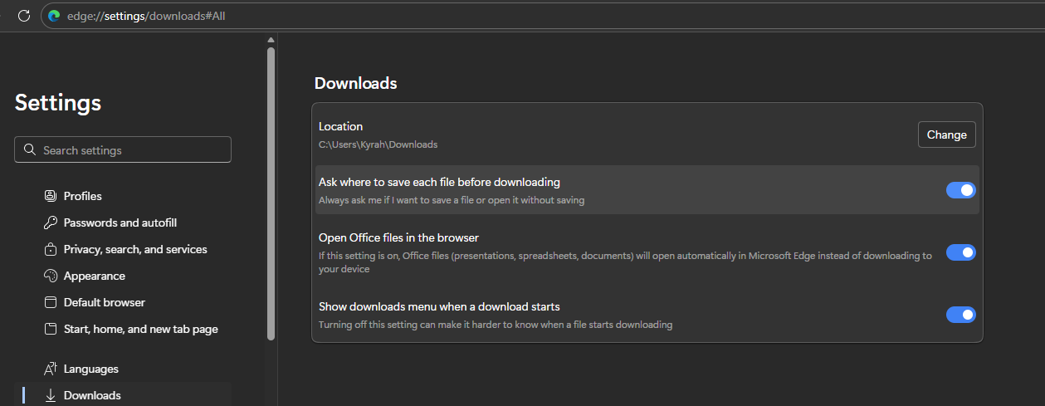The image size is (1045, 406).
Task: Click the magnifier icon in Search settings
Action: 30,150
